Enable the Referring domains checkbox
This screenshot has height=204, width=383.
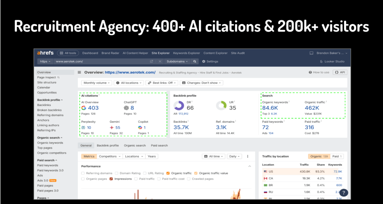pyautogui.click(x=83, y=173)
